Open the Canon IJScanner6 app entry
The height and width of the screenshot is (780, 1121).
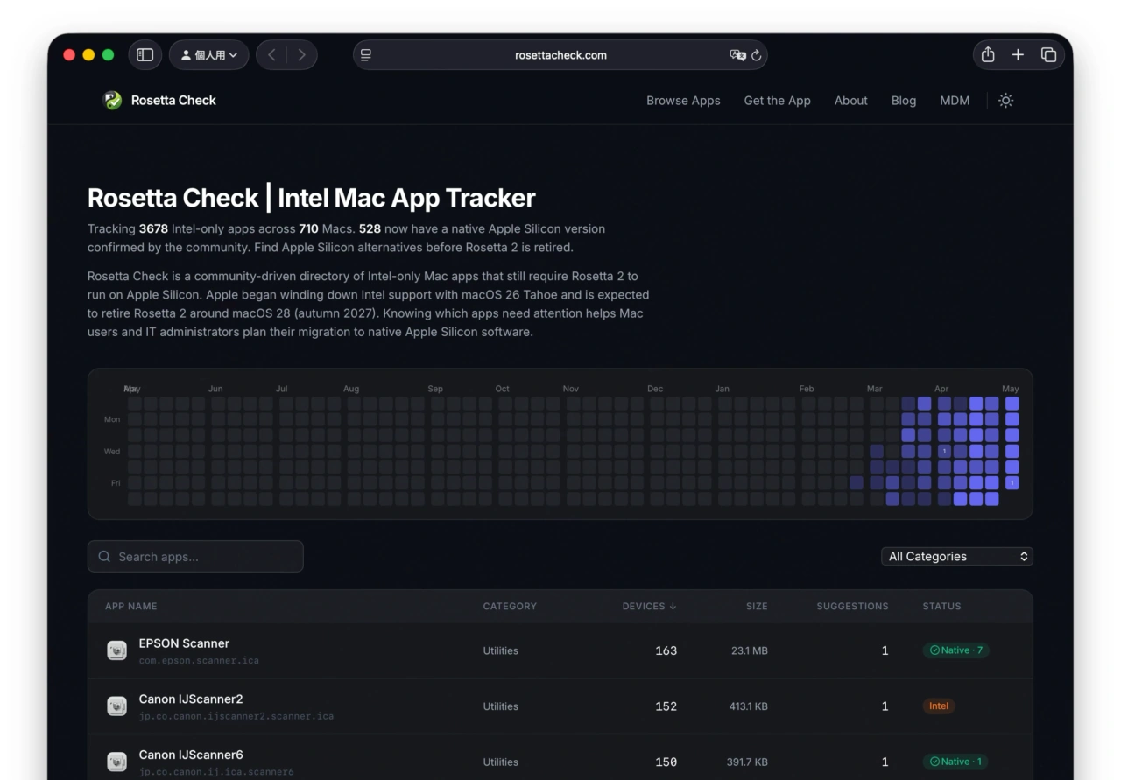(191, 755)
